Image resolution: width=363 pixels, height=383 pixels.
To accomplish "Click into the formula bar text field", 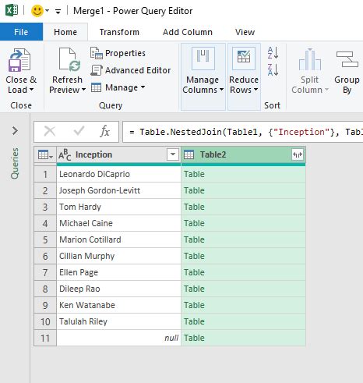I will click(243, 132).
